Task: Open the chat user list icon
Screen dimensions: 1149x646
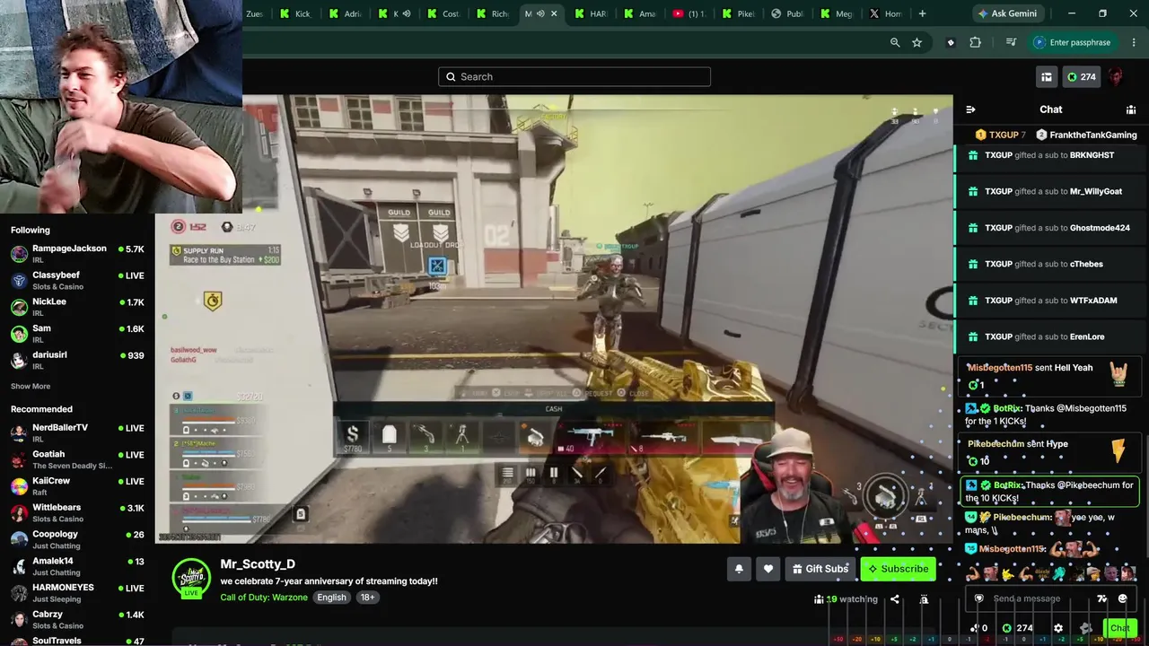Action: click(x=1131, y=109)
